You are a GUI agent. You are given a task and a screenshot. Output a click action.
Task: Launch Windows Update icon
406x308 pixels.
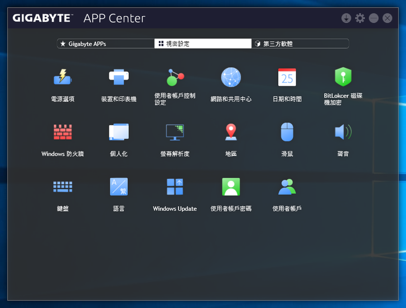175,187
